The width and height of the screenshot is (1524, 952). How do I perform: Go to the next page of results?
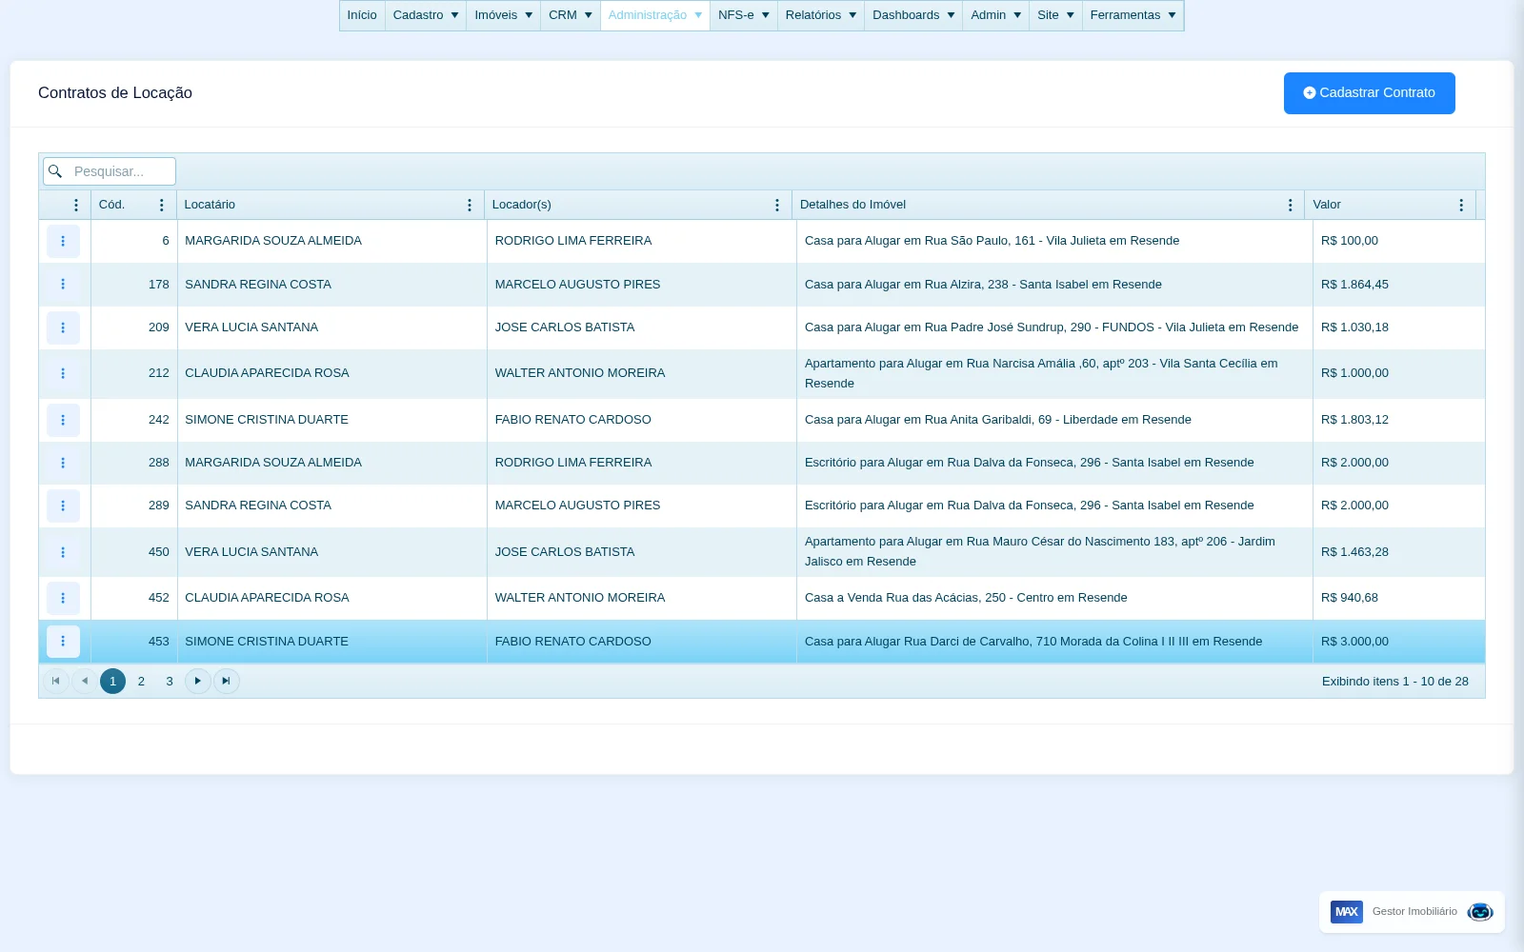tap(197, 681)
